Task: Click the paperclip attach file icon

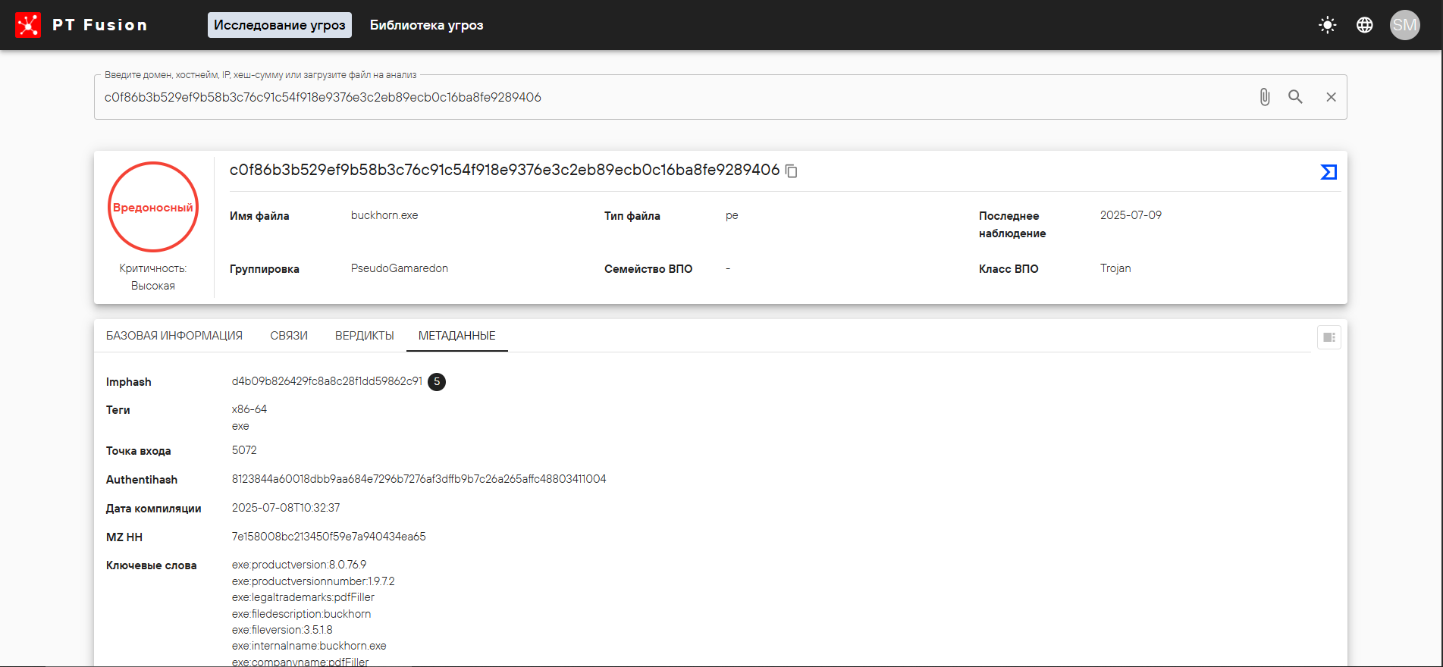Action: point(1264,97)
